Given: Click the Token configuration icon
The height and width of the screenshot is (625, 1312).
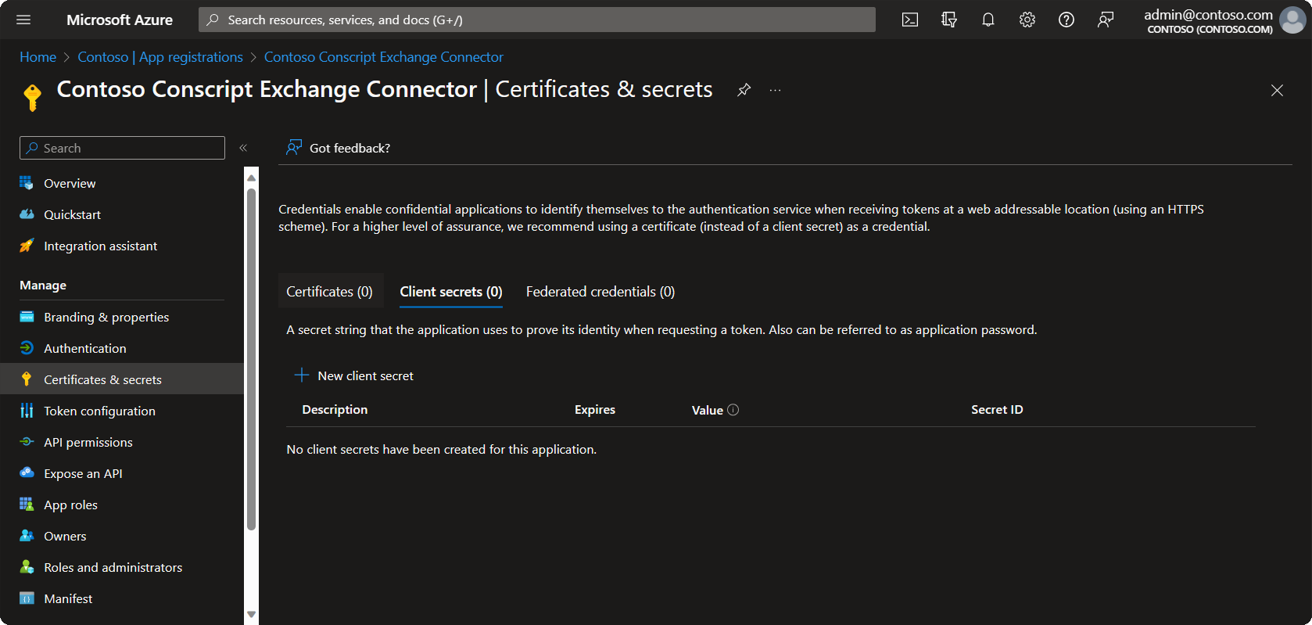Looking at the screenshot, I should point(27,411).
